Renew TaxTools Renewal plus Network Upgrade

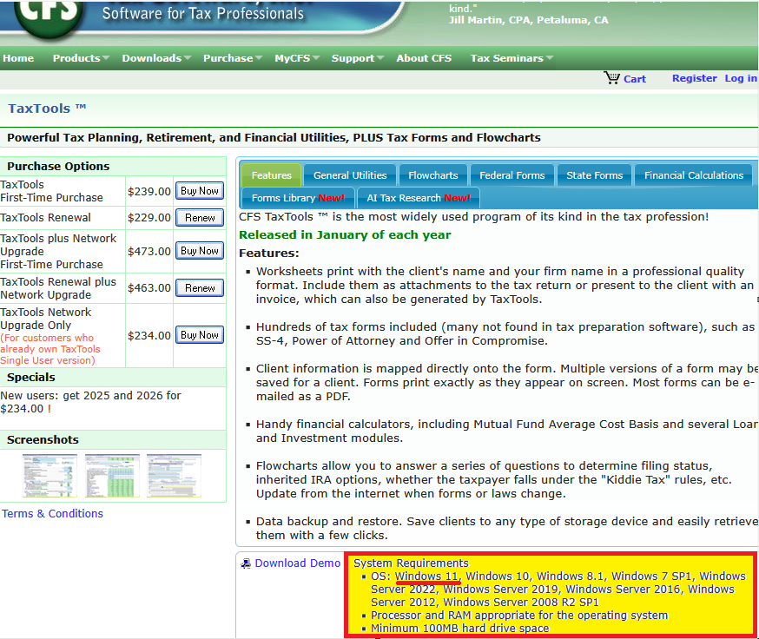click(x=200, y=288)
